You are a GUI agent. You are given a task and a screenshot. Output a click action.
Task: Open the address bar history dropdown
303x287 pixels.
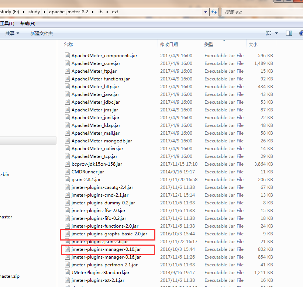pyautogui.click(x=206, y=12)
